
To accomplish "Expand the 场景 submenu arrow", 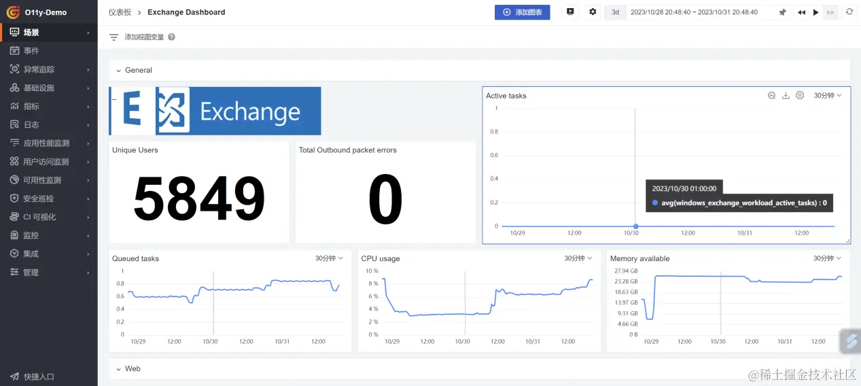I will coord(88,33).
